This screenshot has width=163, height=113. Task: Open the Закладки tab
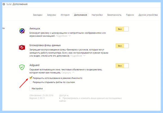click(38, 15)
